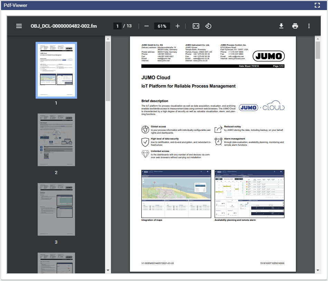The image size is (328, 281).
Task: Click the fit to page icon
Action: tap(196, 26)
